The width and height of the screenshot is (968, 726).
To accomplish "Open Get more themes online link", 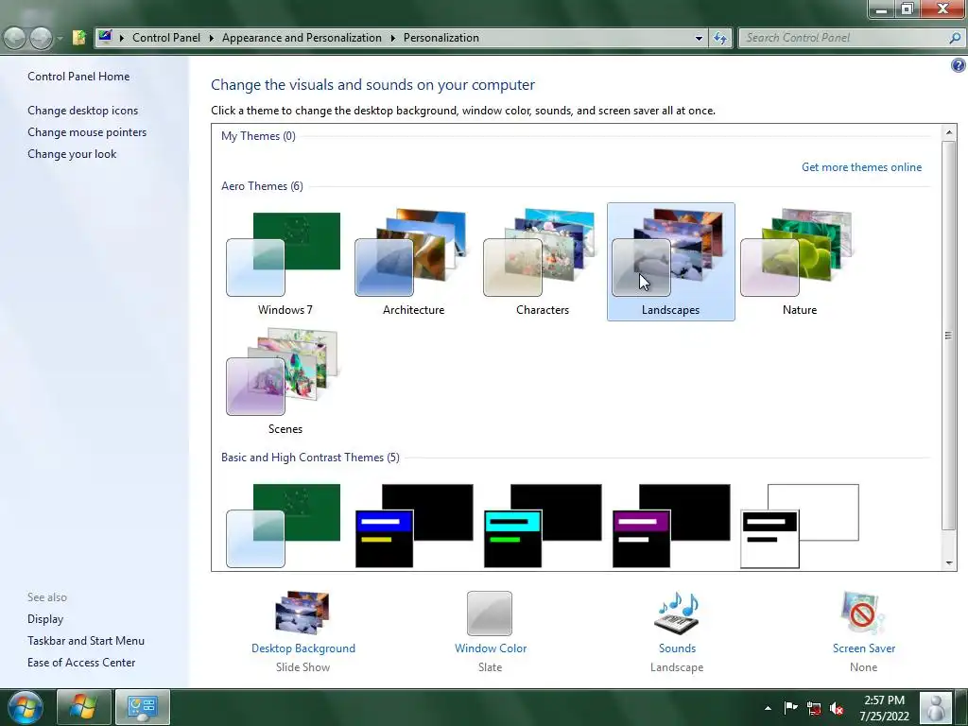I will [x=861, y=167].
